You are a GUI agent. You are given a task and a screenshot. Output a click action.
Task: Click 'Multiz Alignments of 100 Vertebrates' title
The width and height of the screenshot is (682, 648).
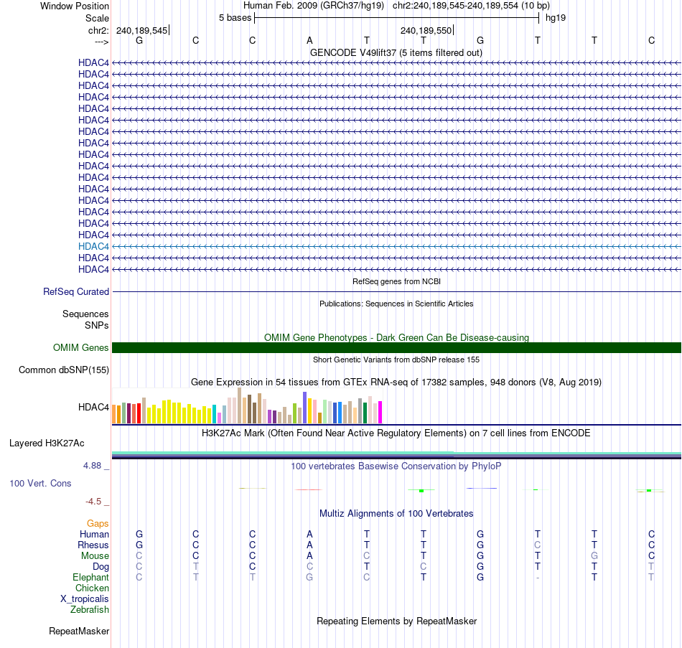point(396,513)
